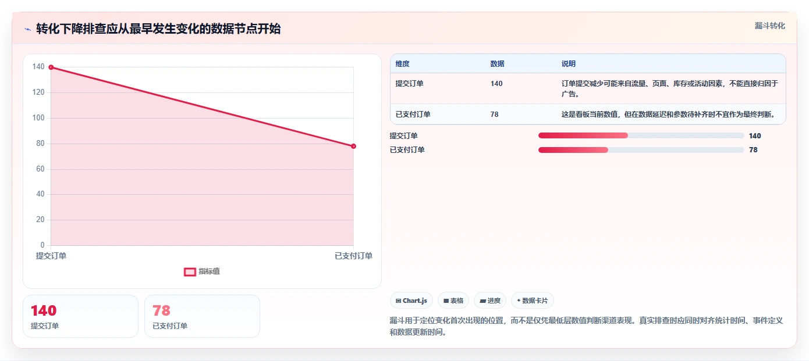
Task: Click the 说明 column header
Action: pyautogui.click(x=569, y=64)
